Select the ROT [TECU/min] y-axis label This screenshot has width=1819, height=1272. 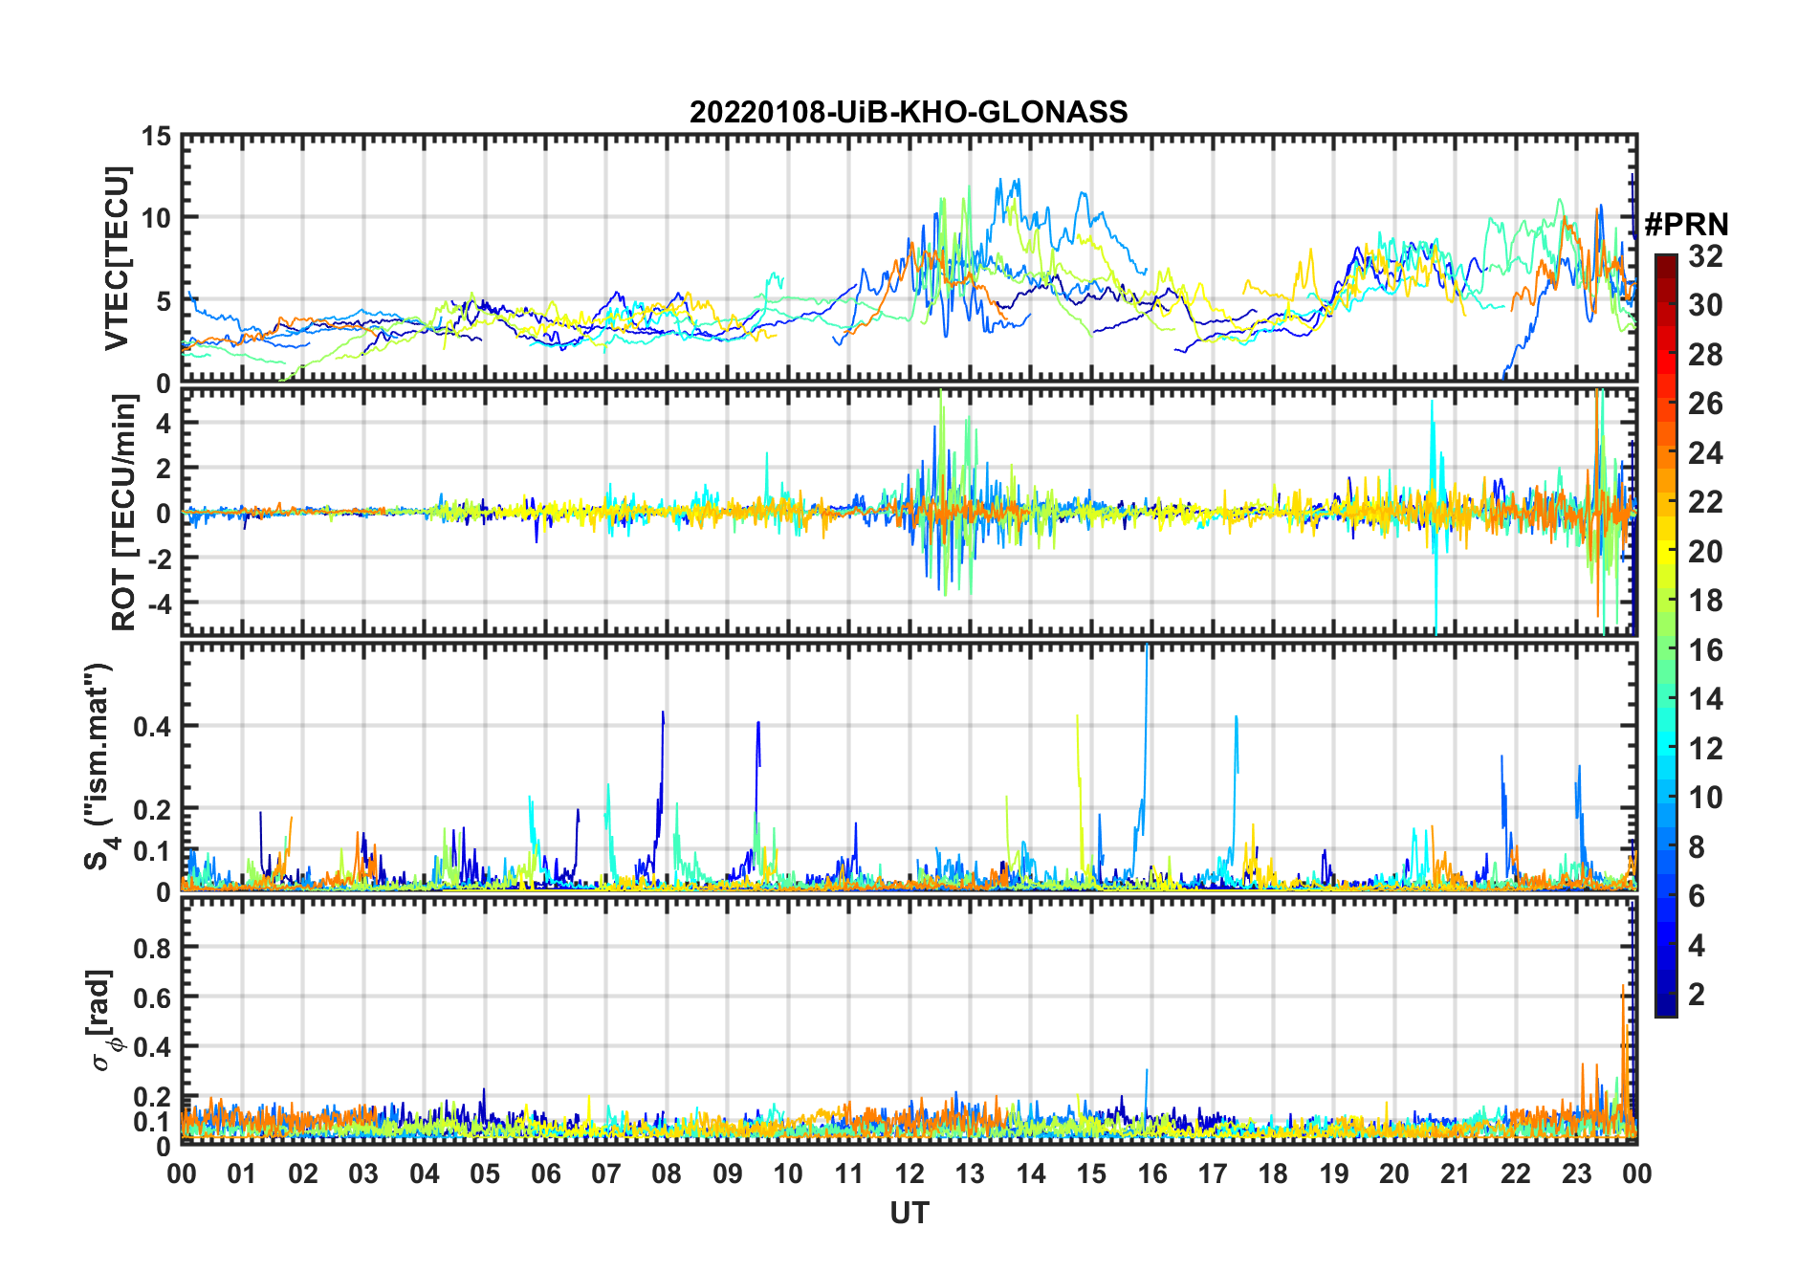tap(124, 513)
